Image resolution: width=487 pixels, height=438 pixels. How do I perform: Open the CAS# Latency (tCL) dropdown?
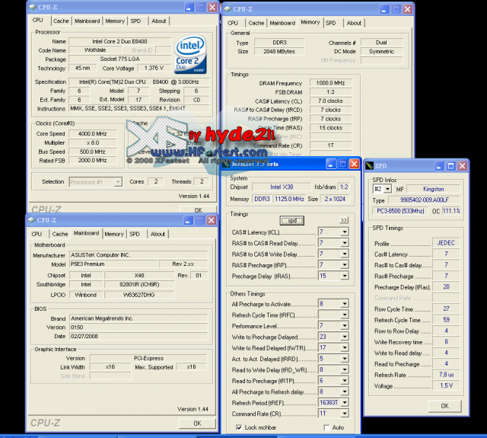tap(345, 232)
